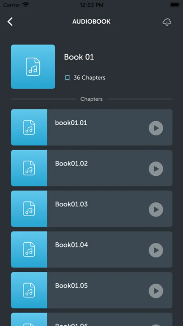Select the Book01.05 music file thumbnail
This screenshot has width=183, height=326.
click(x=29, y=290)
